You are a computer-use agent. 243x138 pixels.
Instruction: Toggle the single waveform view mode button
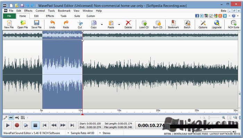[x=11, y=118]
